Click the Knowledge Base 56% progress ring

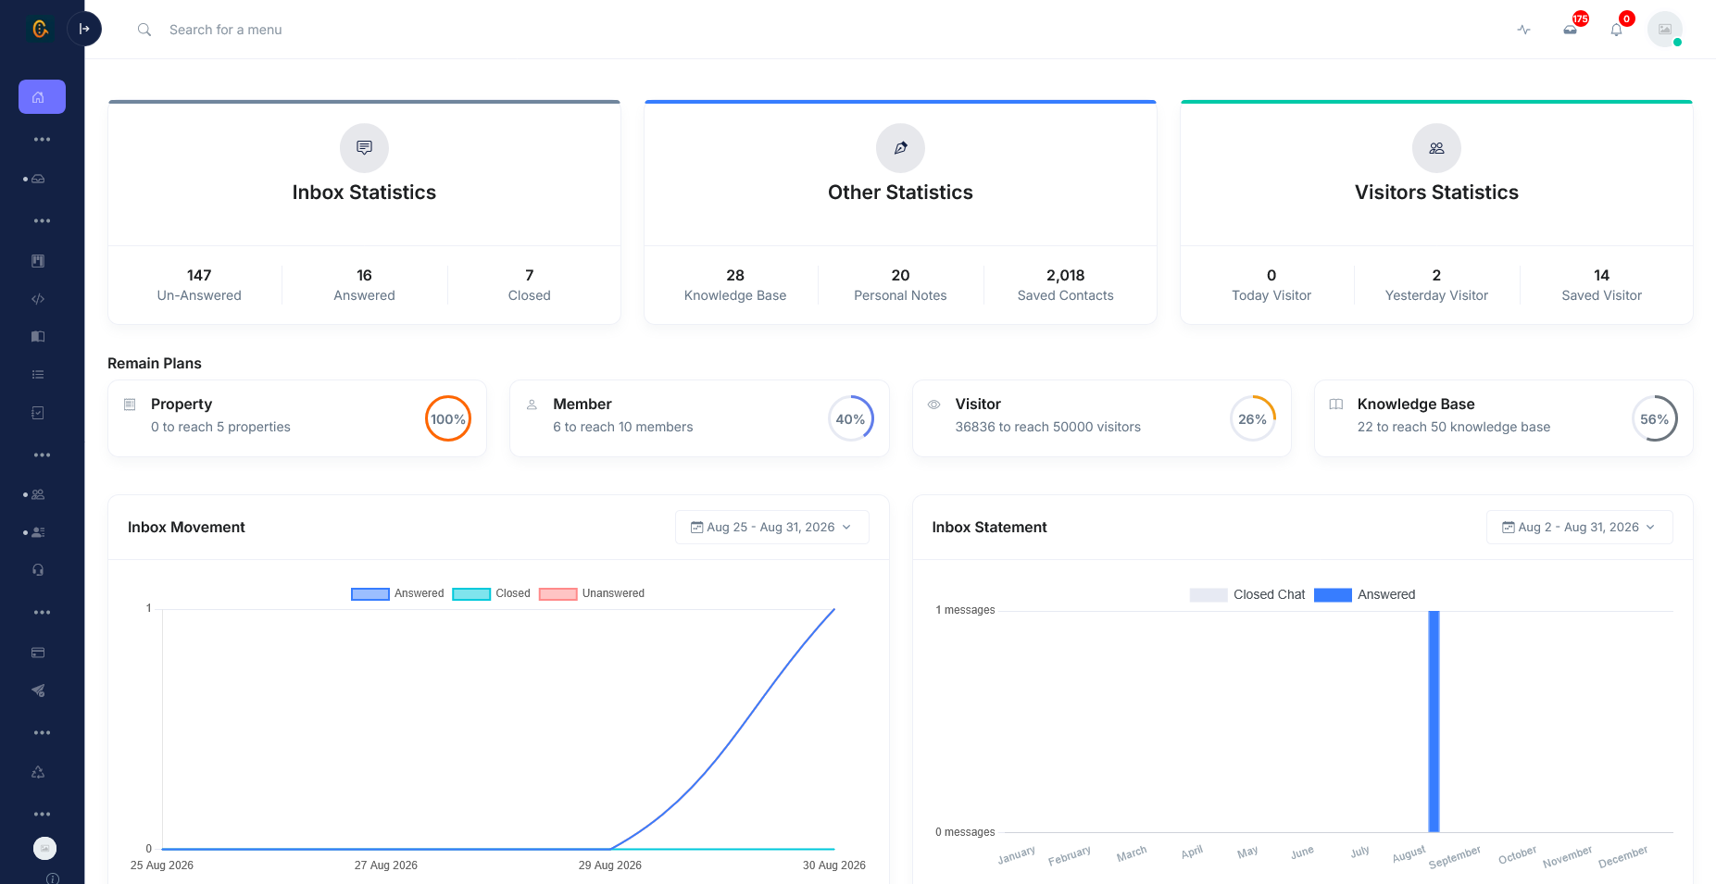1655,419
